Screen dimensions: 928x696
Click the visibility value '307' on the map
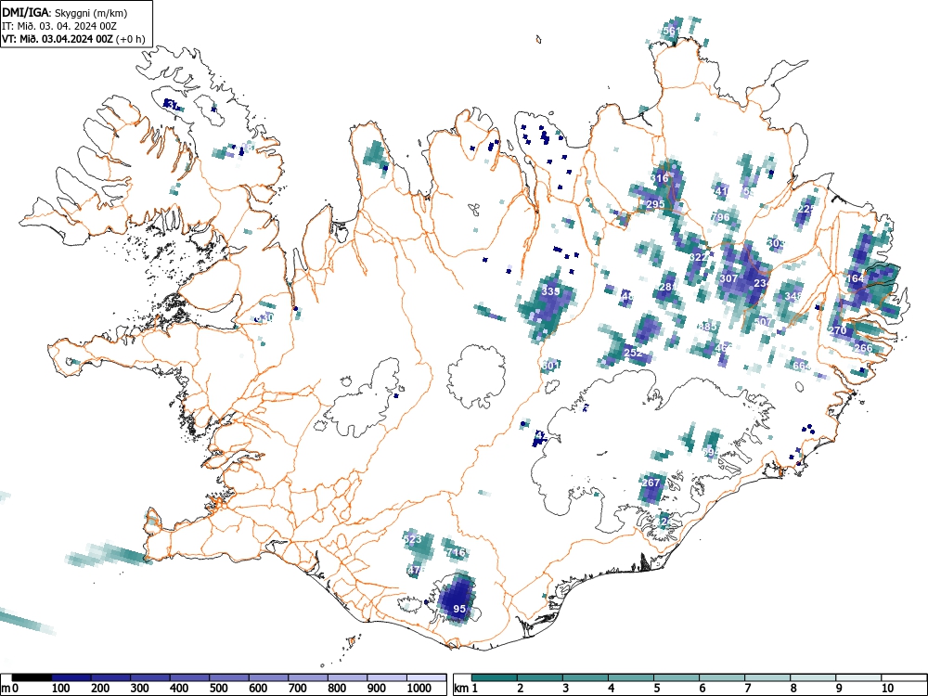coord(728,278)
